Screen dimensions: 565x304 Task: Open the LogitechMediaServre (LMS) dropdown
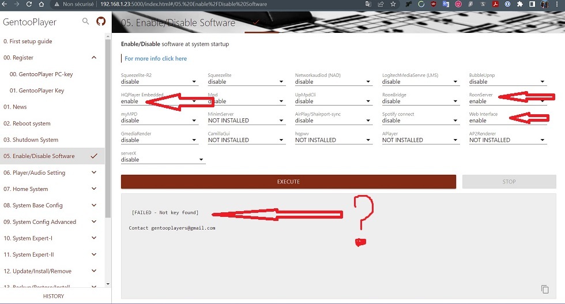pyautogui.click(x=421, y=81)
